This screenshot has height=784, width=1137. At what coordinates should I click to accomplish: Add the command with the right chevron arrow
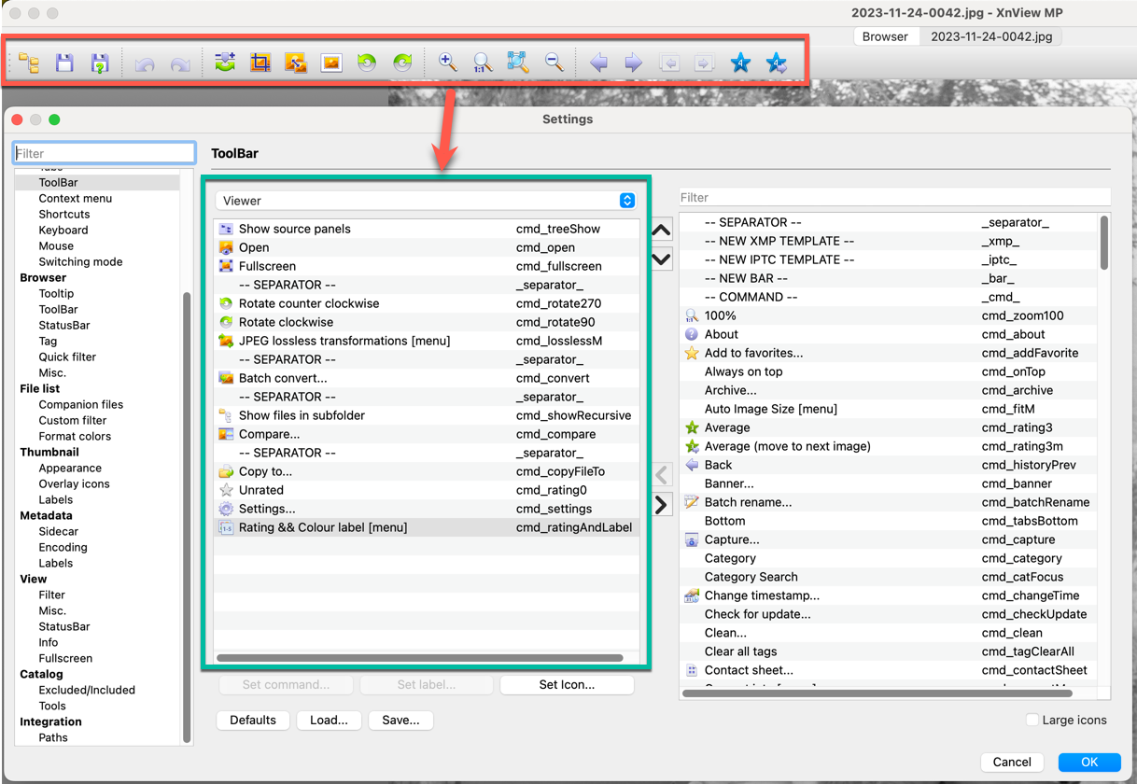point(661,505)
